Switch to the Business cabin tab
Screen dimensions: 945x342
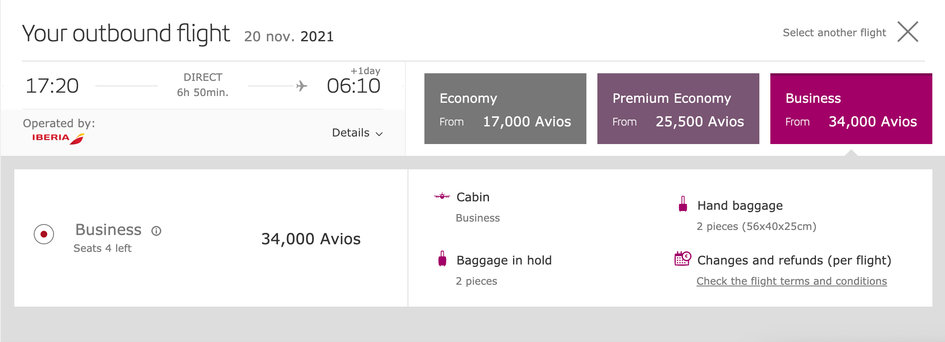coord(851,109)
